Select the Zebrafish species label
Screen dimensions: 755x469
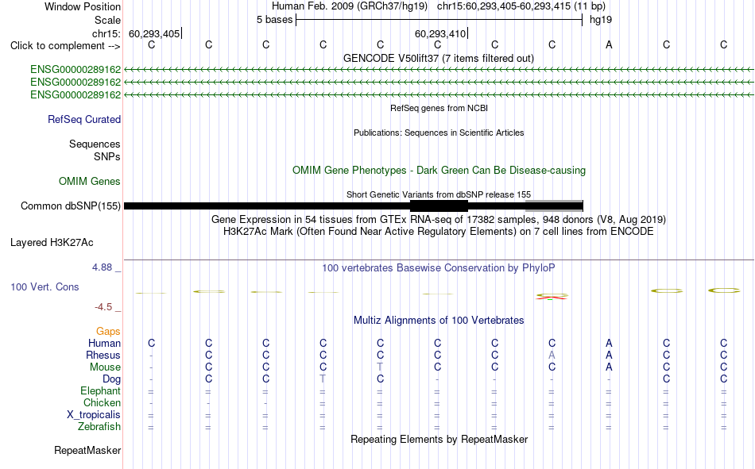(x=99, y=427)
